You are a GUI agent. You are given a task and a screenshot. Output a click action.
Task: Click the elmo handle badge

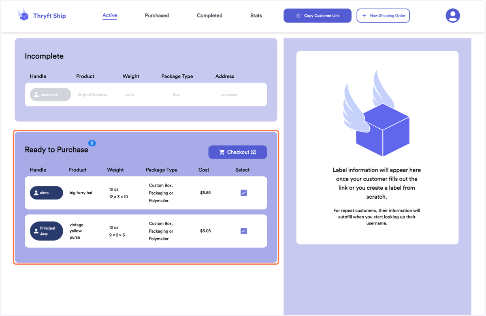(47, 193)
